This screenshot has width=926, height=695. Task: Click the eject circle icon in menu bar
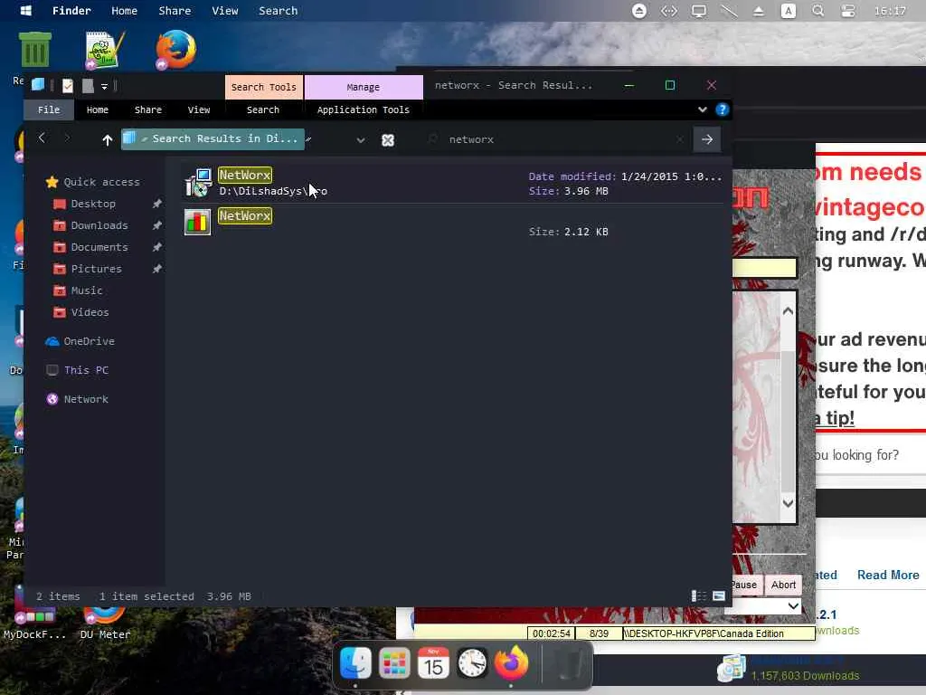[x=639, y=11]
